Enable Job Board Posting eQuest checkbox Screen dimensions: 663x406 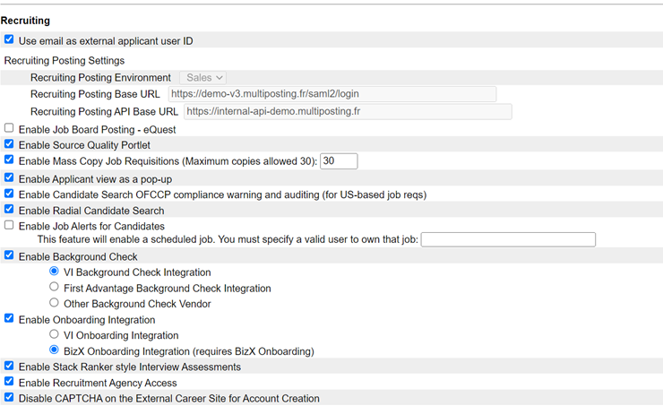click(9, 128)
